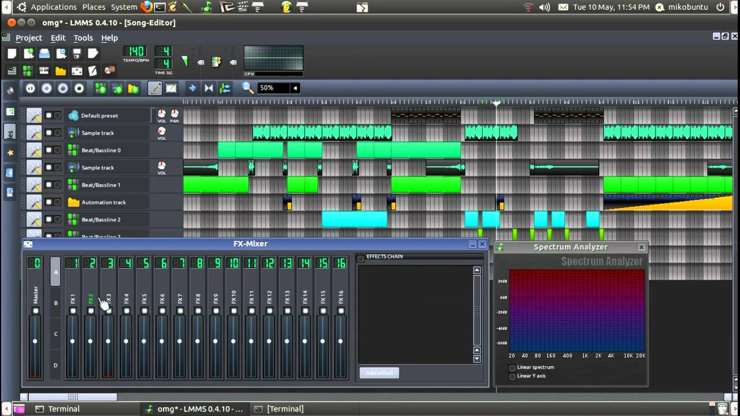Screen dimensions: 740x416
Task: Mute the Default preset track
Action: [49, 116]
